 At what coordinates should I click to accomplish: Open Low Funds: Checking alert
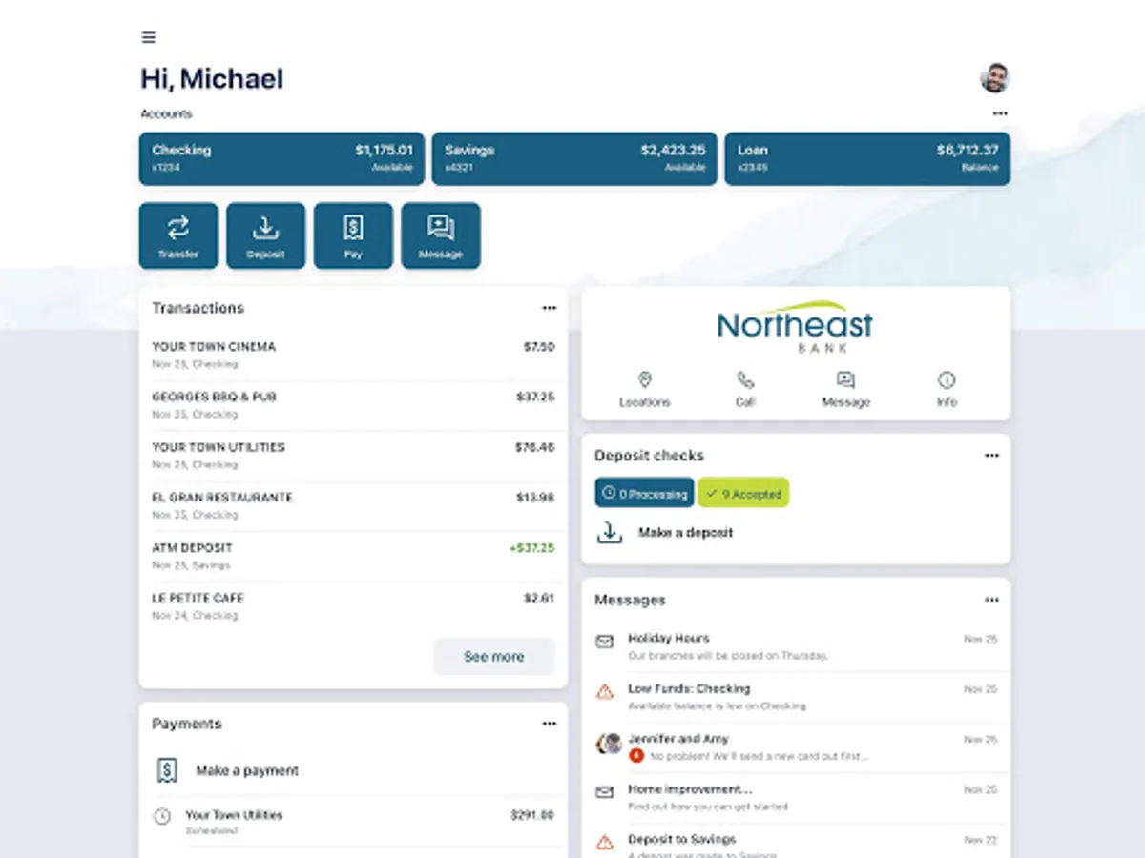click(796, 697)
